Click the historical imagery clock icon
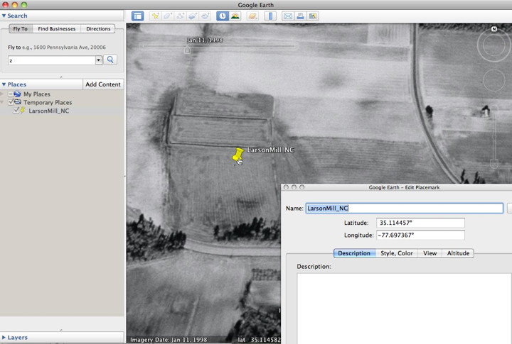512x344 pixels. click(223, 16)
